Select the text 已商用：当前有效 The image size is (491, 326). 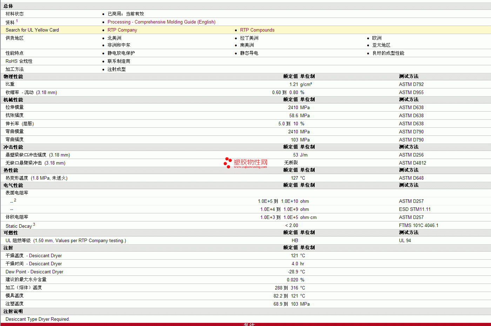(126, 14)
